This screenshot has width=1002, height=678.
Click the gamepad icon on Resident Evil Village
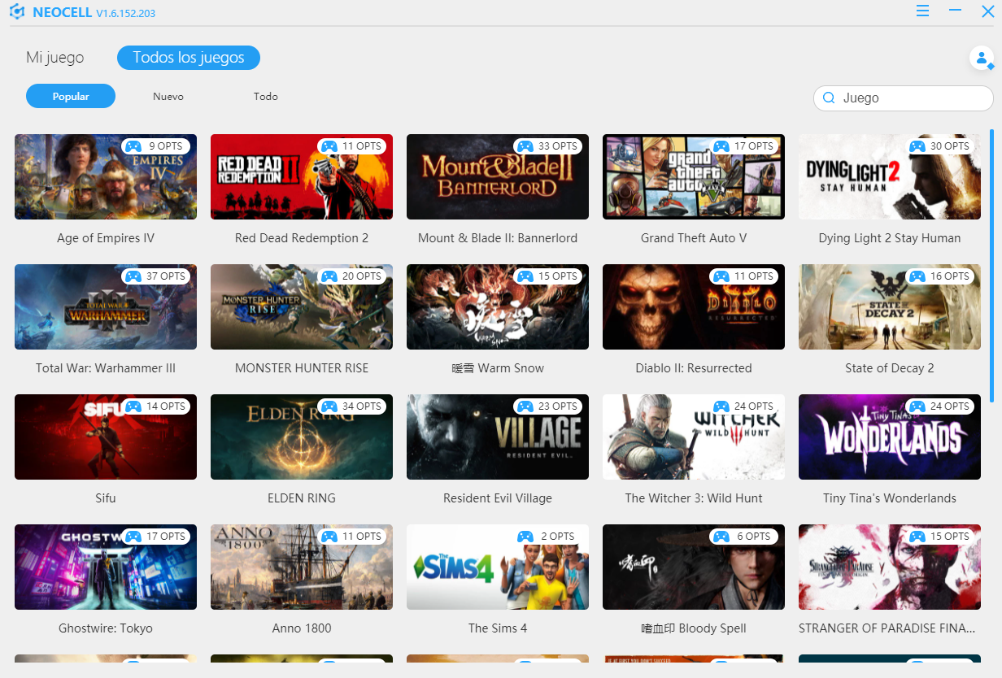[525, 406]
